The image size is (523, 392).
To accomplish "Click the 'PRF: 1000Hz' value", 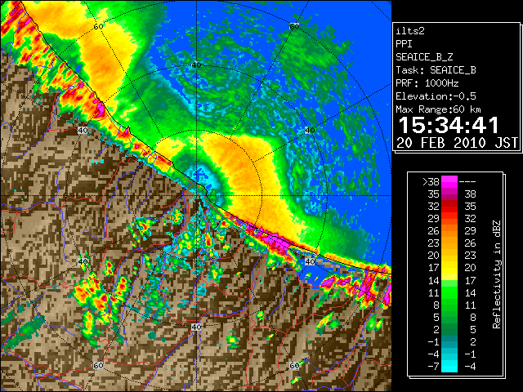I will pos(427,83).
